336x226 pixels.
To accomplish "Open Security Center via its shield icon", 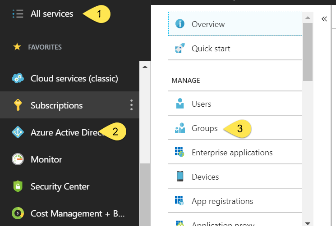I will click(18, 186).
